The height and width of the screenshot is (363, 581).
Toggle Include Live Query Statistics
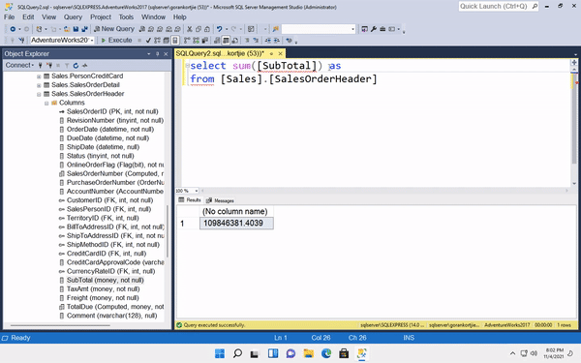pos(196,40)
